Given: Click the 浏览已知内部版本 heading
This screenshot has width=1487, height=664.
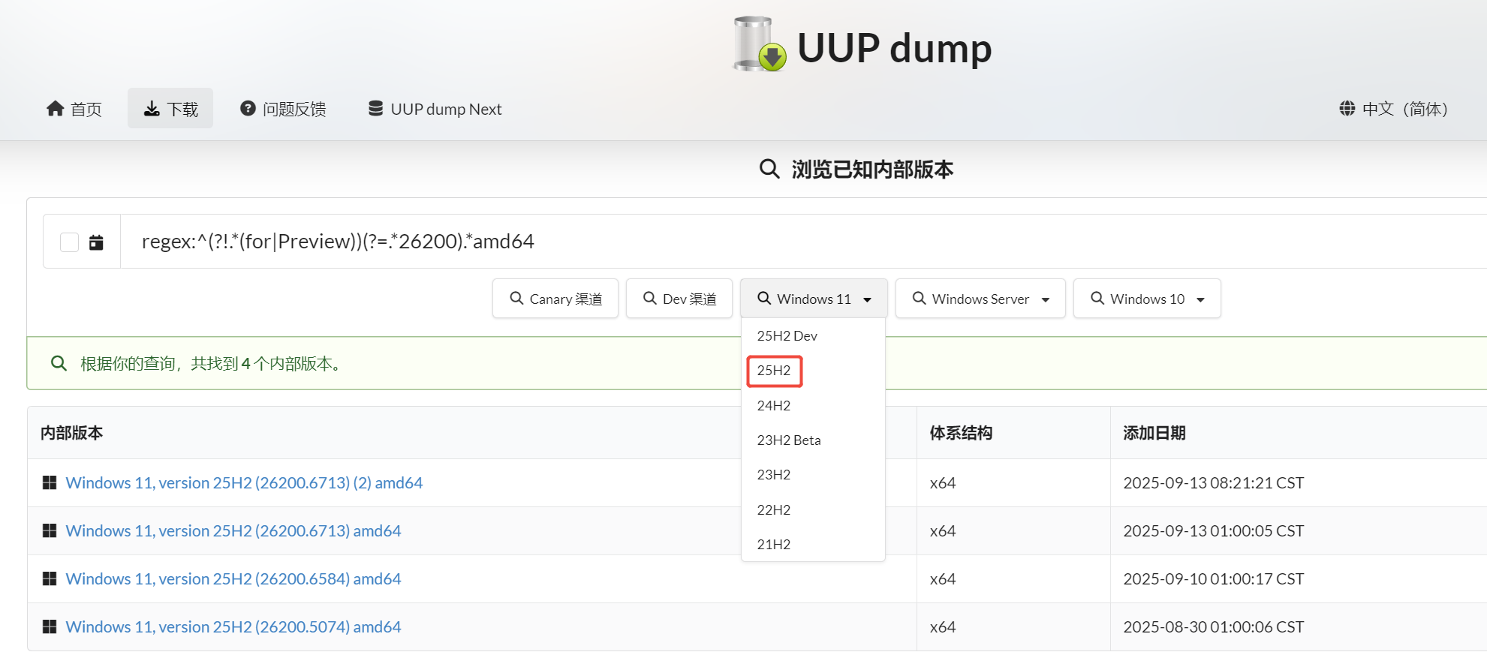Looking at the screenshot, I should pos(872,170).
